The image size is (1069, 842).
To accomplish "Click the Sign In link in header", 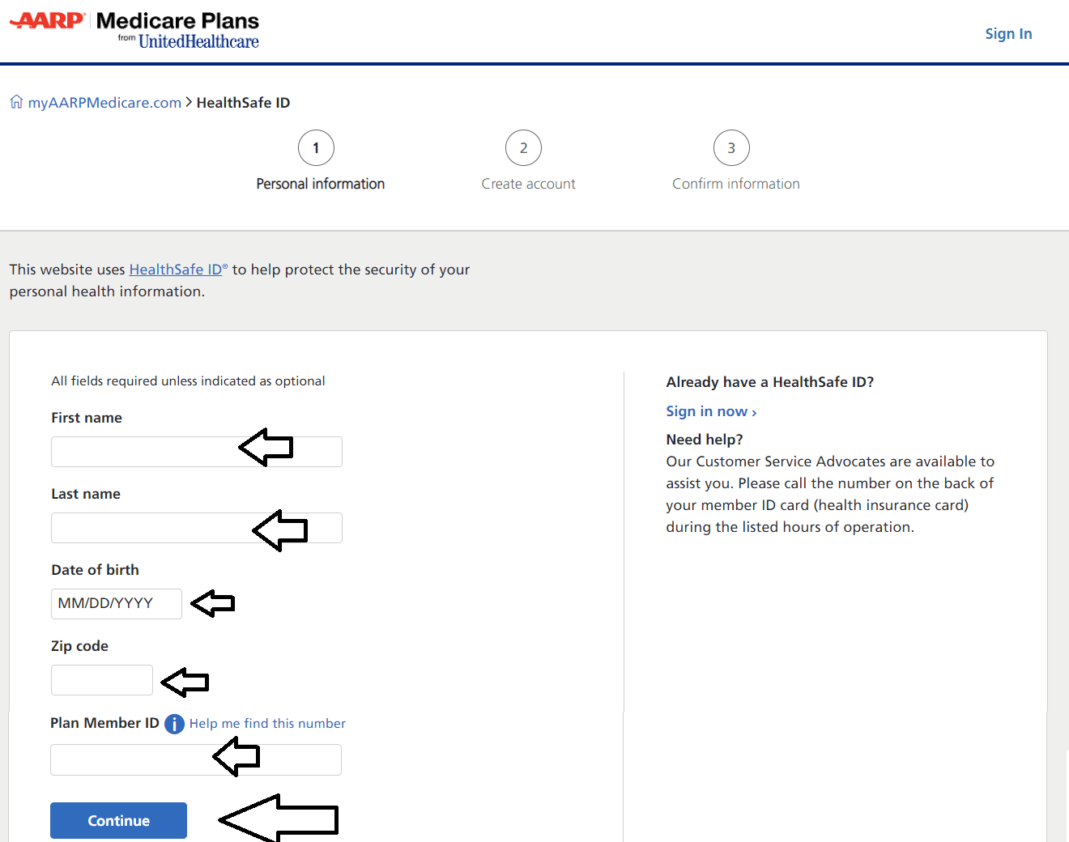I will click(x=1008, y=33).
